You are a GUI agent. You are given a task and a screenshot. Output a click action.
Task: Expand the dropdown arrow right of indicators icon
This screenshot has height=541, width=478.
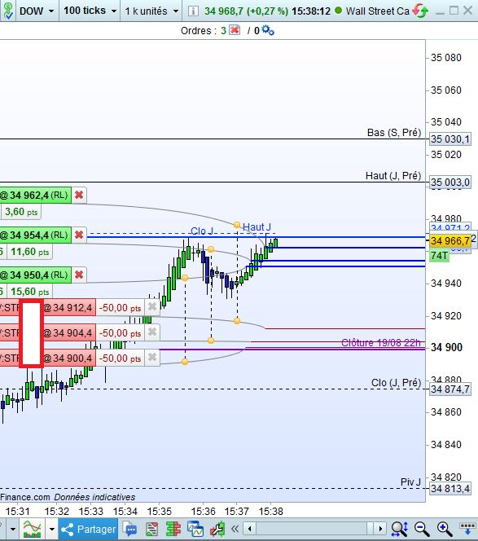coord(52,529)
